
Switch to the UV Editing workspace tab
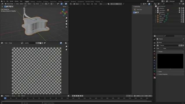tap(46, 1)
